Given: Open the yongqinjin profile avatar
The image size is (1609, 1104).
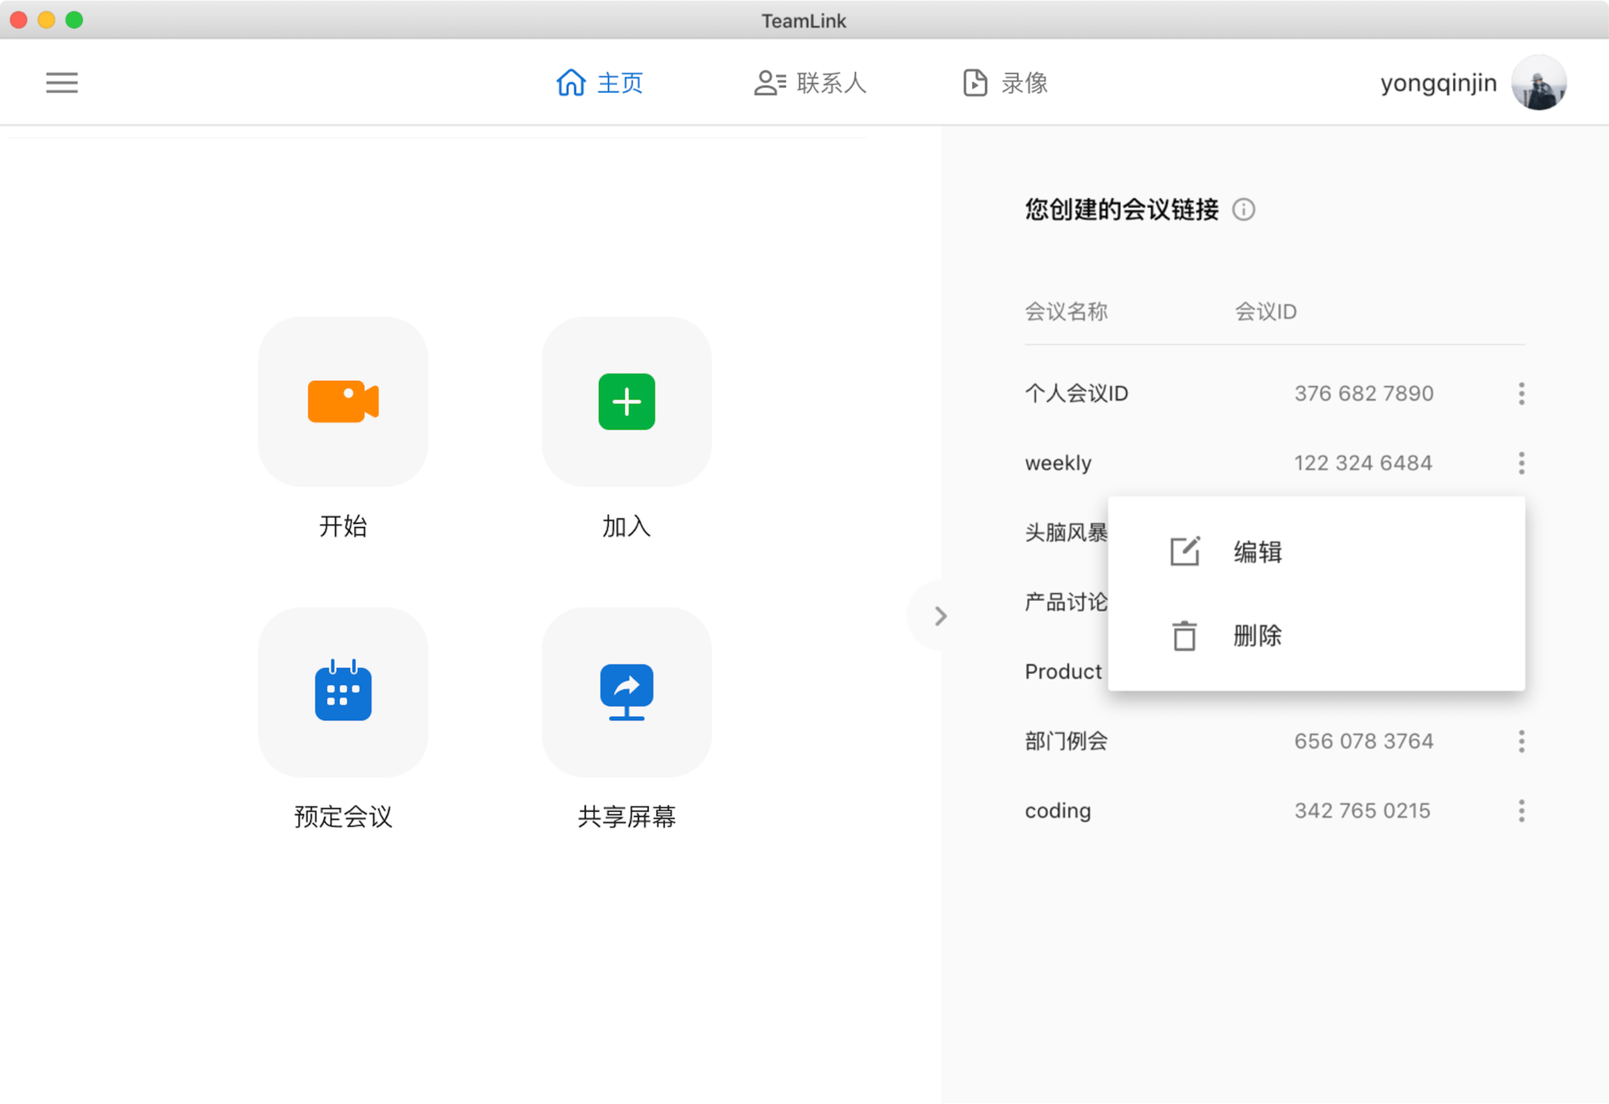Looking at the screenshot, I should (1538, 83).
